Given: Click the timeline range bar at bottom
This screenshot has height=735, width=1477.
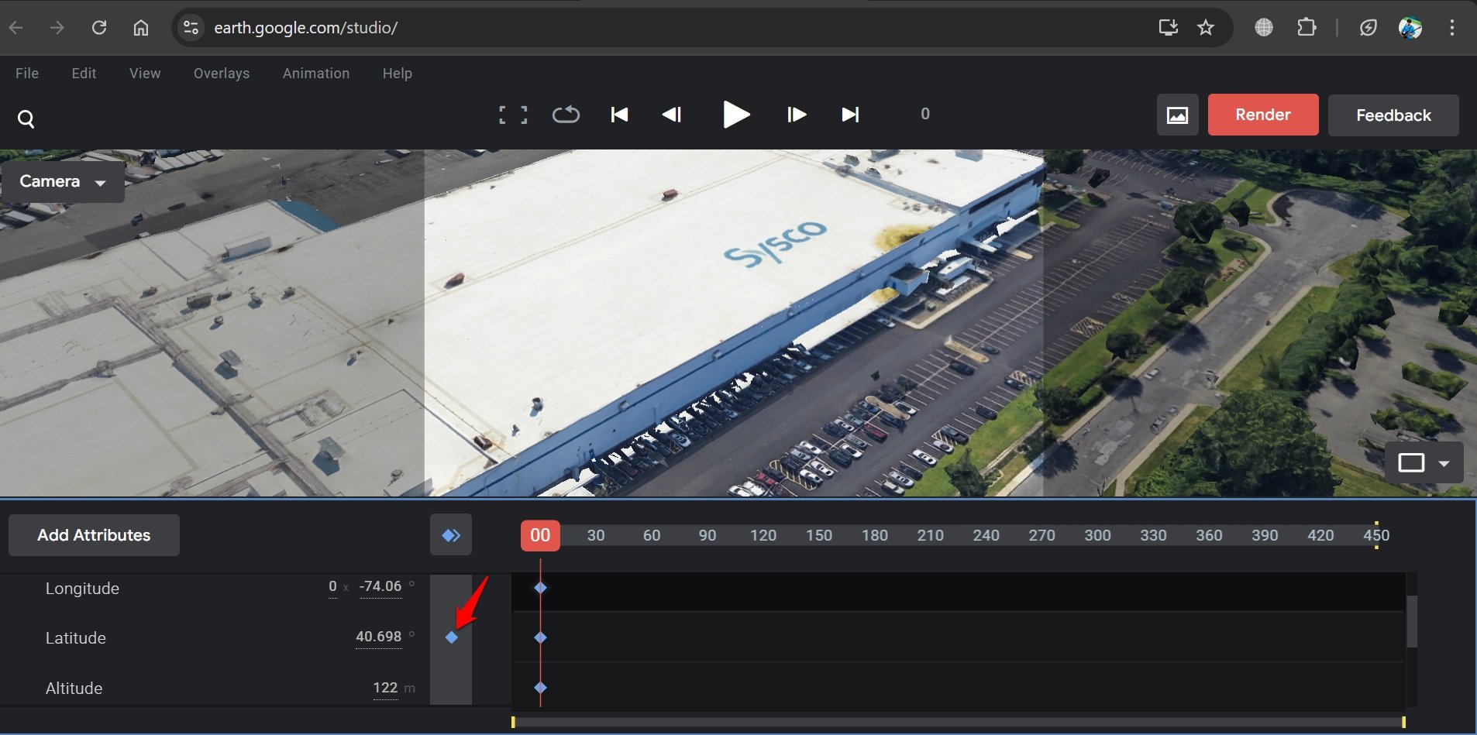Looking at the screenshot, I should [958, 722].
